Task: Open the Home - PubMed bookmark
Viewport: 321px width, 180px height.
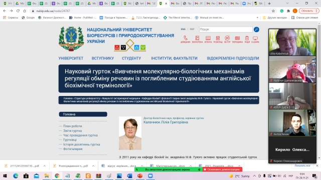Action: tap(83, 18)
